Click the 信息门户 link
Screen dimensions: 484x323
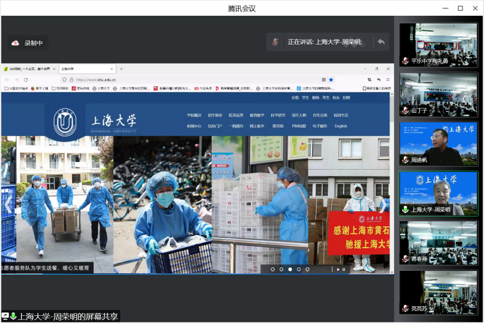point(215,126)
